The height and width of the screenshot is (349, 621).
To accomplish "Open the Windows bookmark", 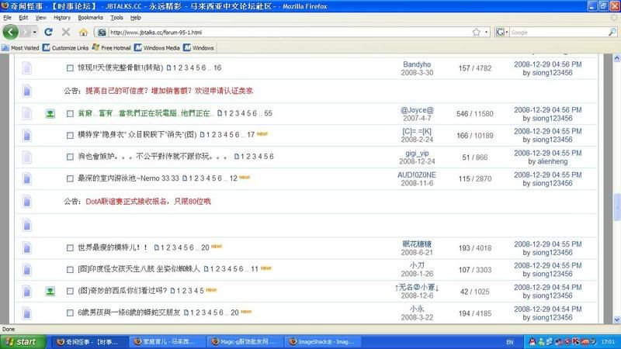I will click(199, 48).
